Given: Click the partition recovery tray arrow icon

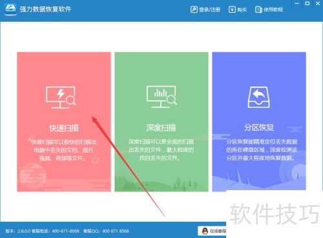Looking at the screenshot, I should click(258, 97).
